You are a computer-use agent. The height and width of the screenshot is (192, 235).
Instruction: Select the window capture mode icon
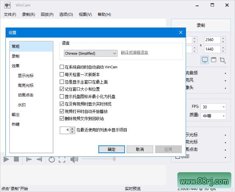(x=214, y=60)
